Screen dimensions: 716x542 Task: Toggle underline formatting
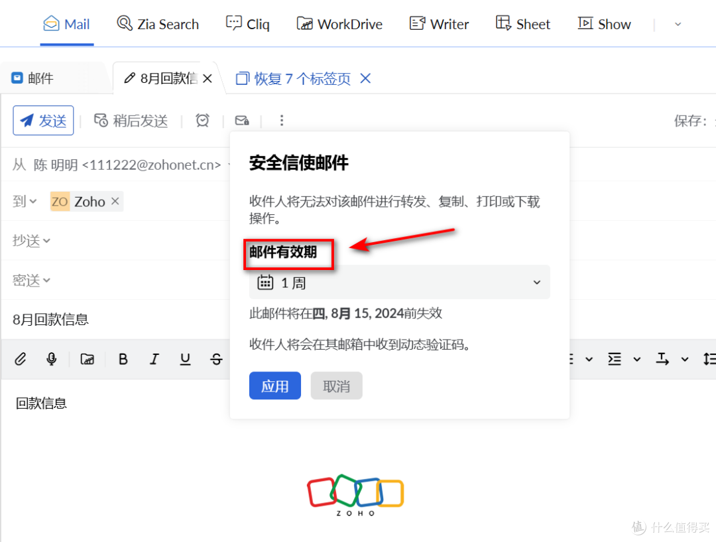(x=185, y=359)
